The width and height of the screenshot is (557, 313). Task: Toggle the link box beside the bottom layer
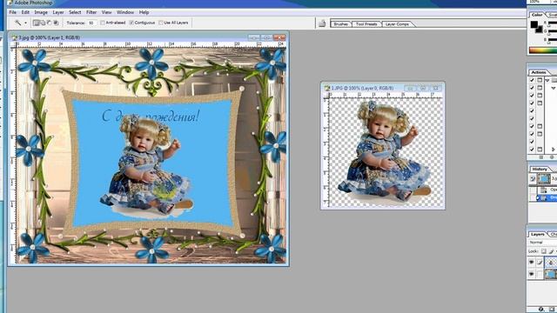click(540, 274)
